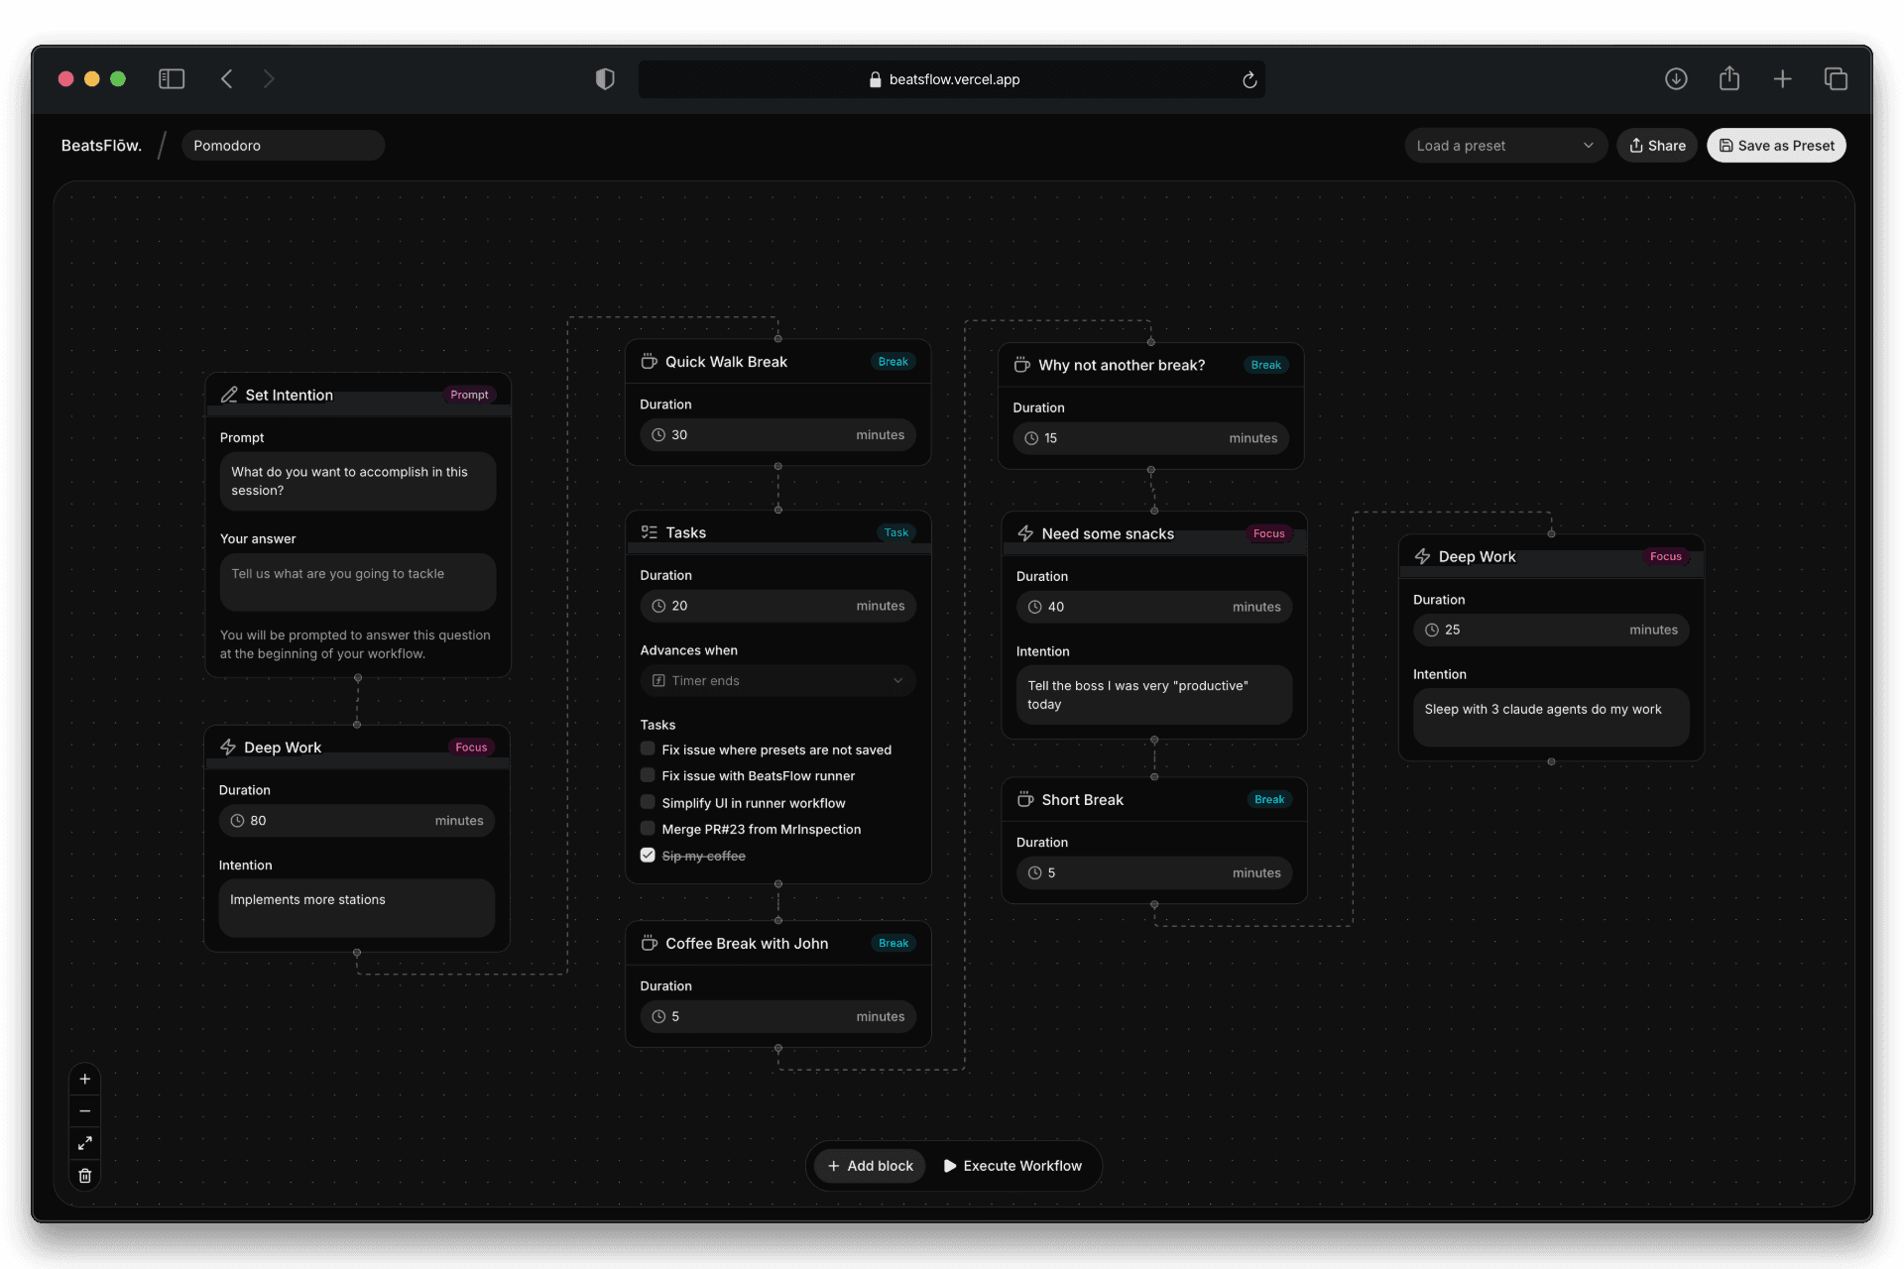Click the browser forward arrow
The height and width of the screenshot is (1269, 1904).
tap(269, 79)
